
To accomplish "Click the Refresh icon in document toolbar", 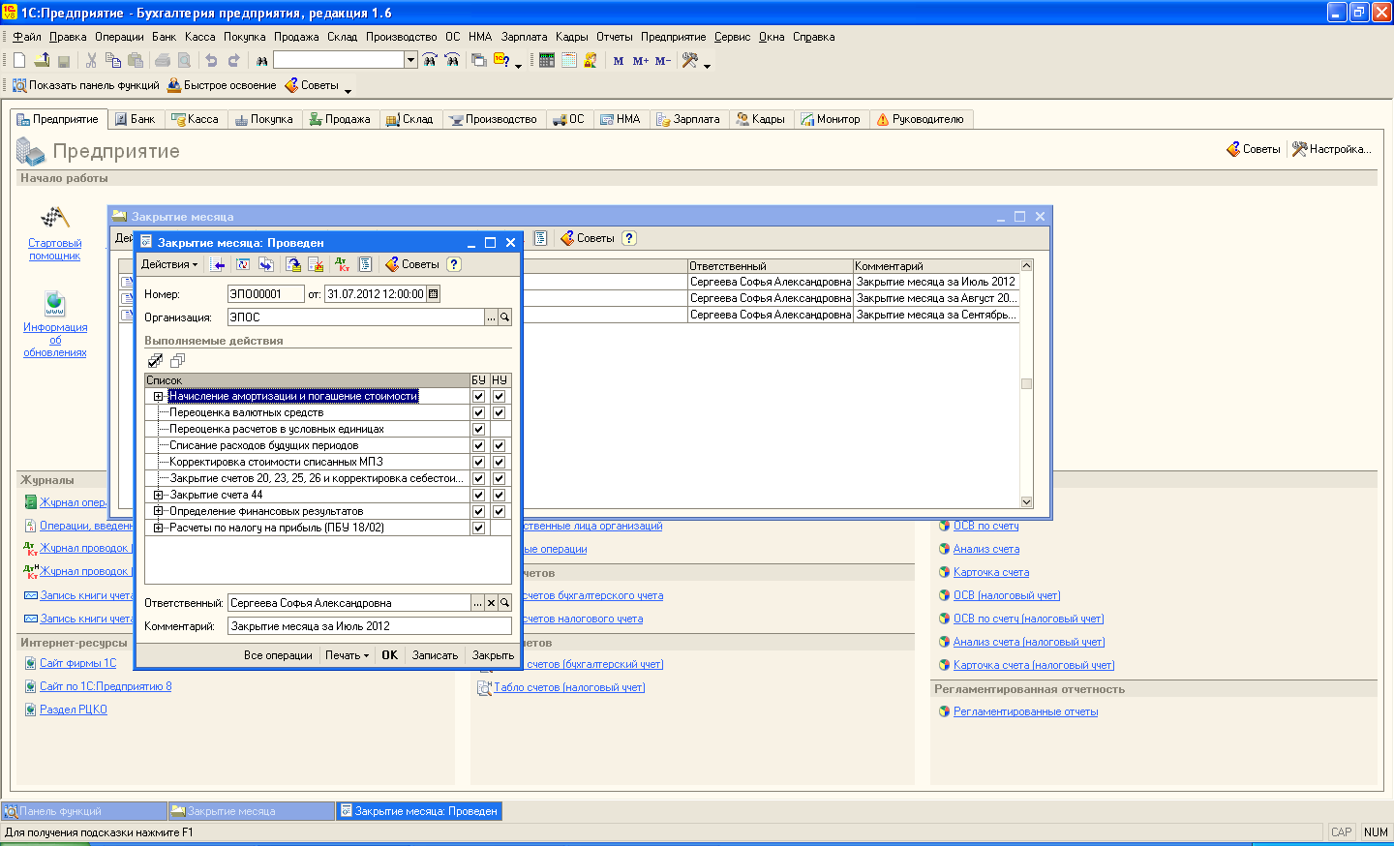I will 243,264.
